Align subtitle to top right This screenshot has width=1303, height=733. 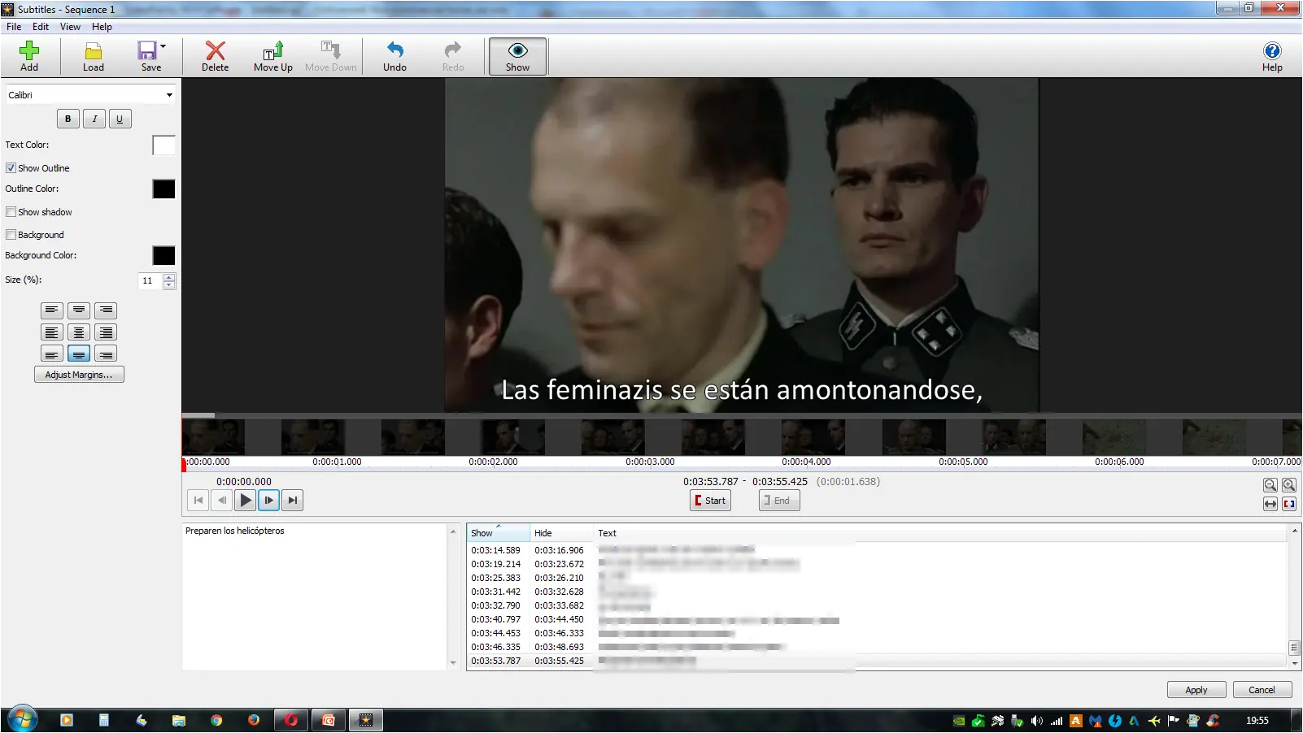[106, 310]
